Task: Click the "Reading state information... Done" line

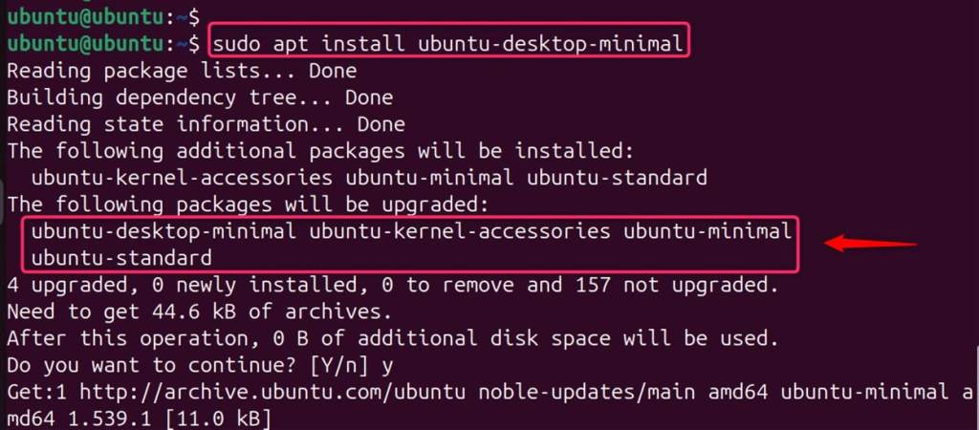Action: pos(207,125)
